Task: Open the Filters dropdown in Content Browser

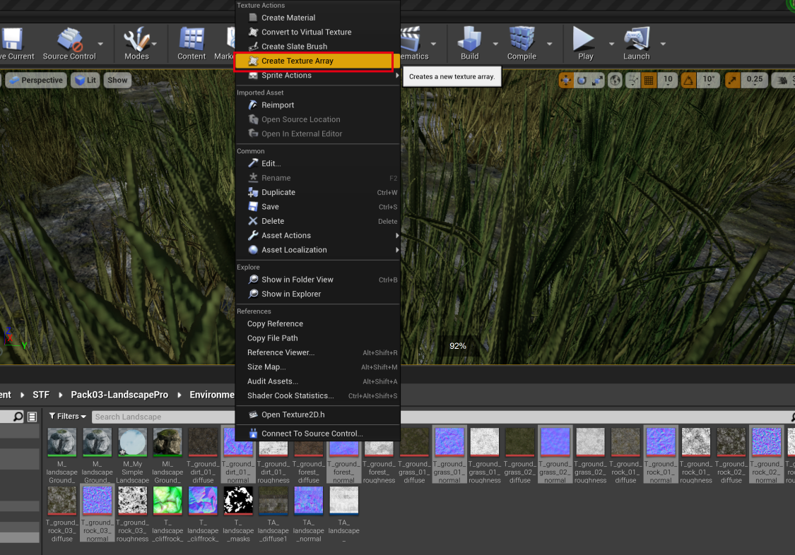Action: click(x=67, y=417)
